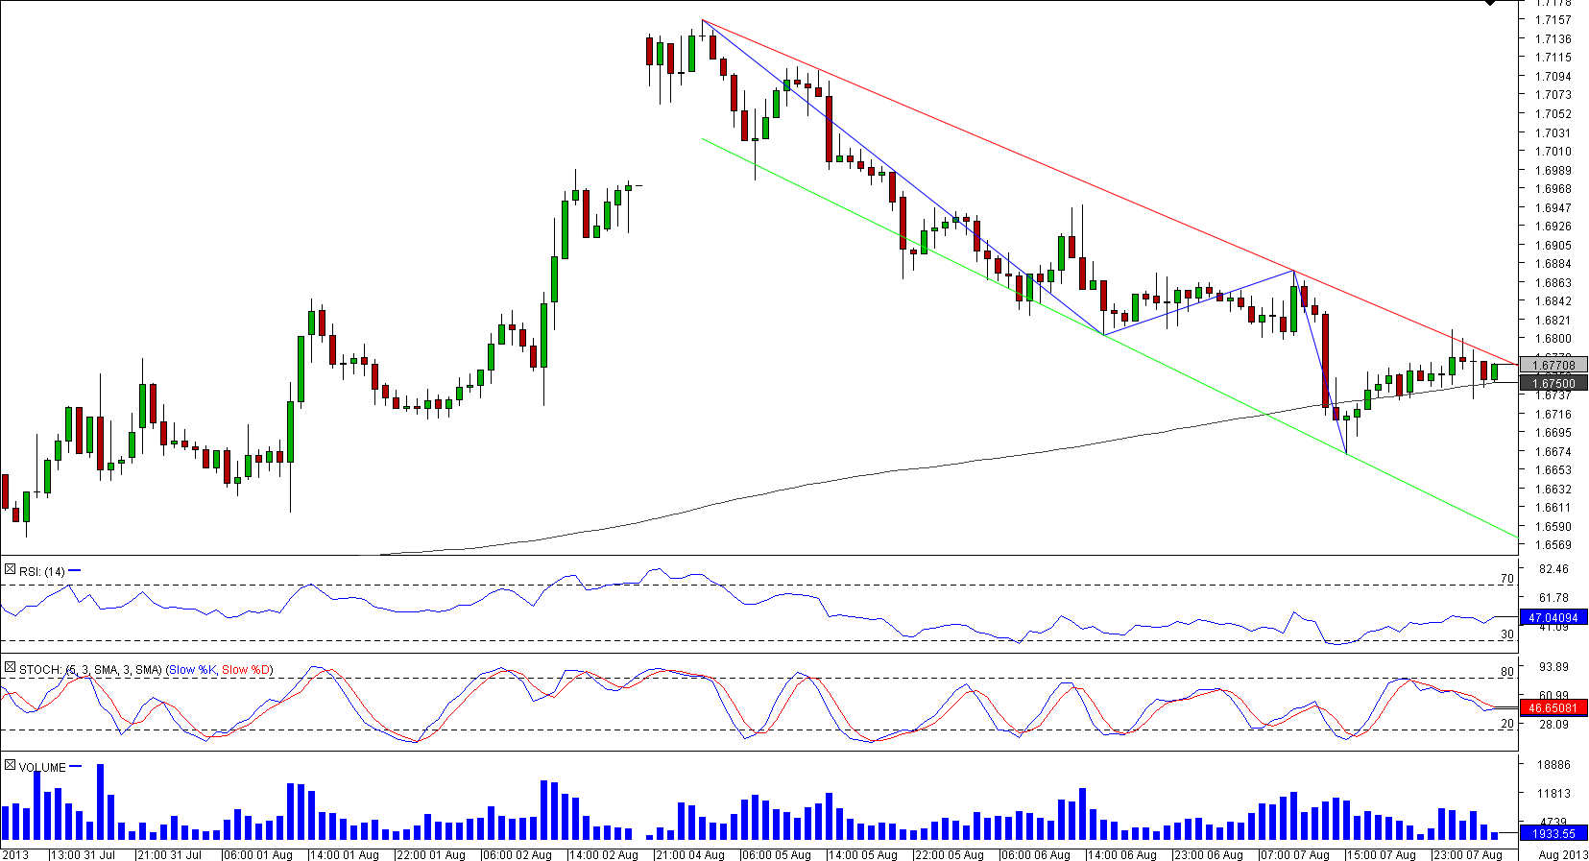Click the 21:00 04 Aug time label

690,854
